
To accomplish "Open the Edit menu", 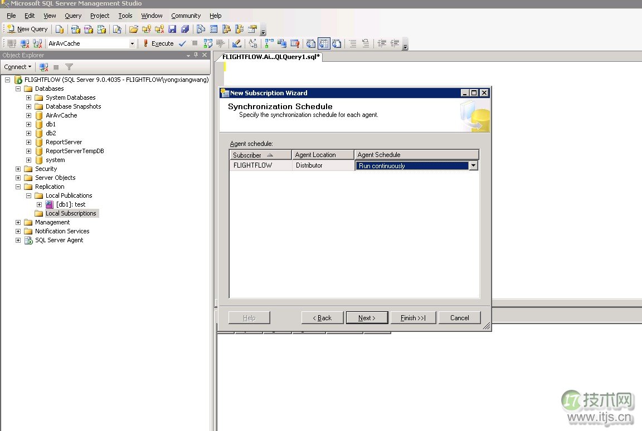I will (x=30, y=16).
